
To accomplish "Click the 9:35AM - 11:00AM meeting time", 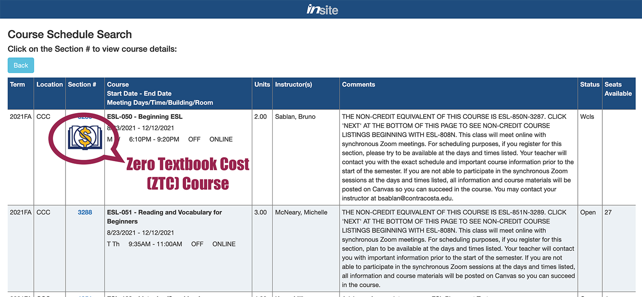I will (155, 244).
